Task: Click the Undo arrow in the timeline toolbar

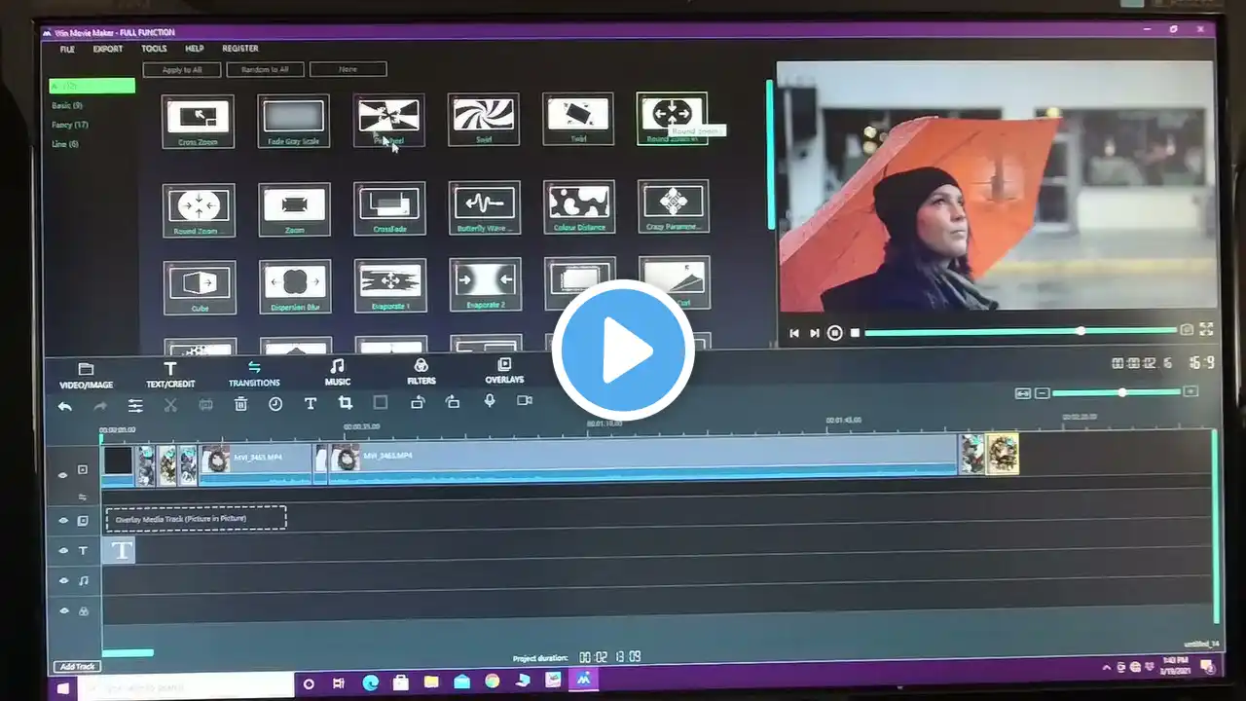Action: coord(65,406)
